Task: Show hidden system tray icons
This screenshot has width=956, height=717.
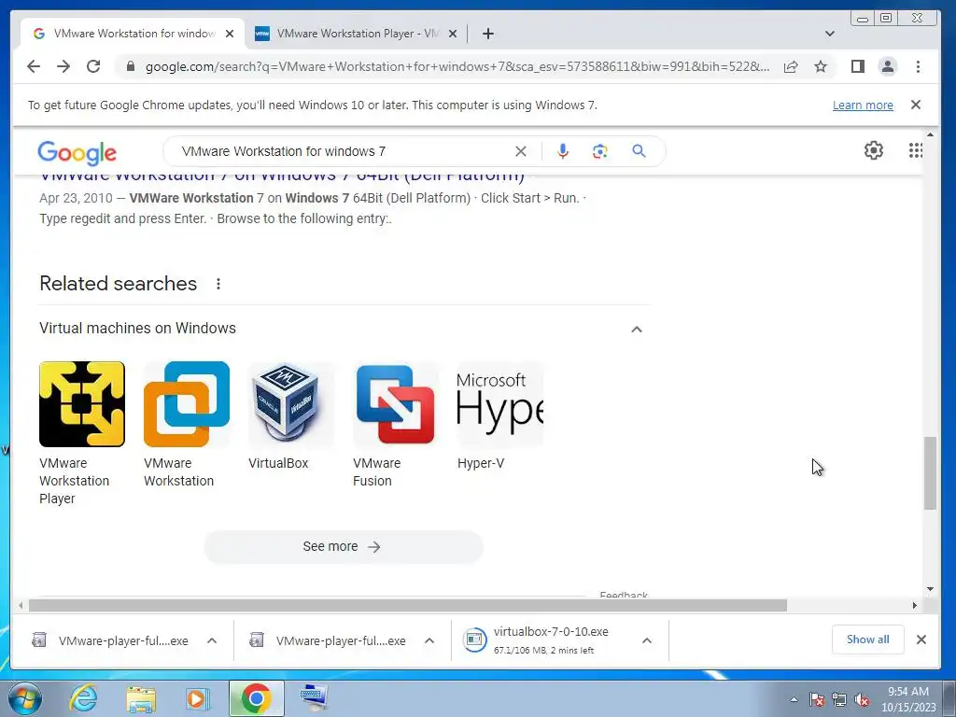Action: click(794, 699)
